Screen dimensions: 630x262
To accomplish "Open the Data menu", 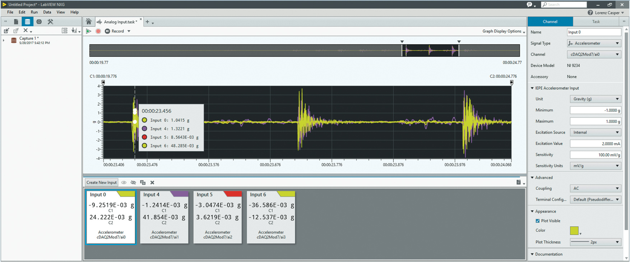I will pos(47,12).
